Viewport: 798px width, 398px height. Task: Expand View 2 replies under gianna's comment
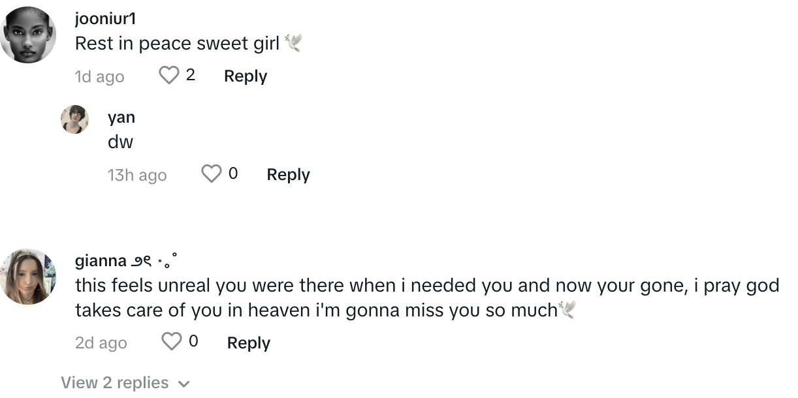tap(125, 383)
